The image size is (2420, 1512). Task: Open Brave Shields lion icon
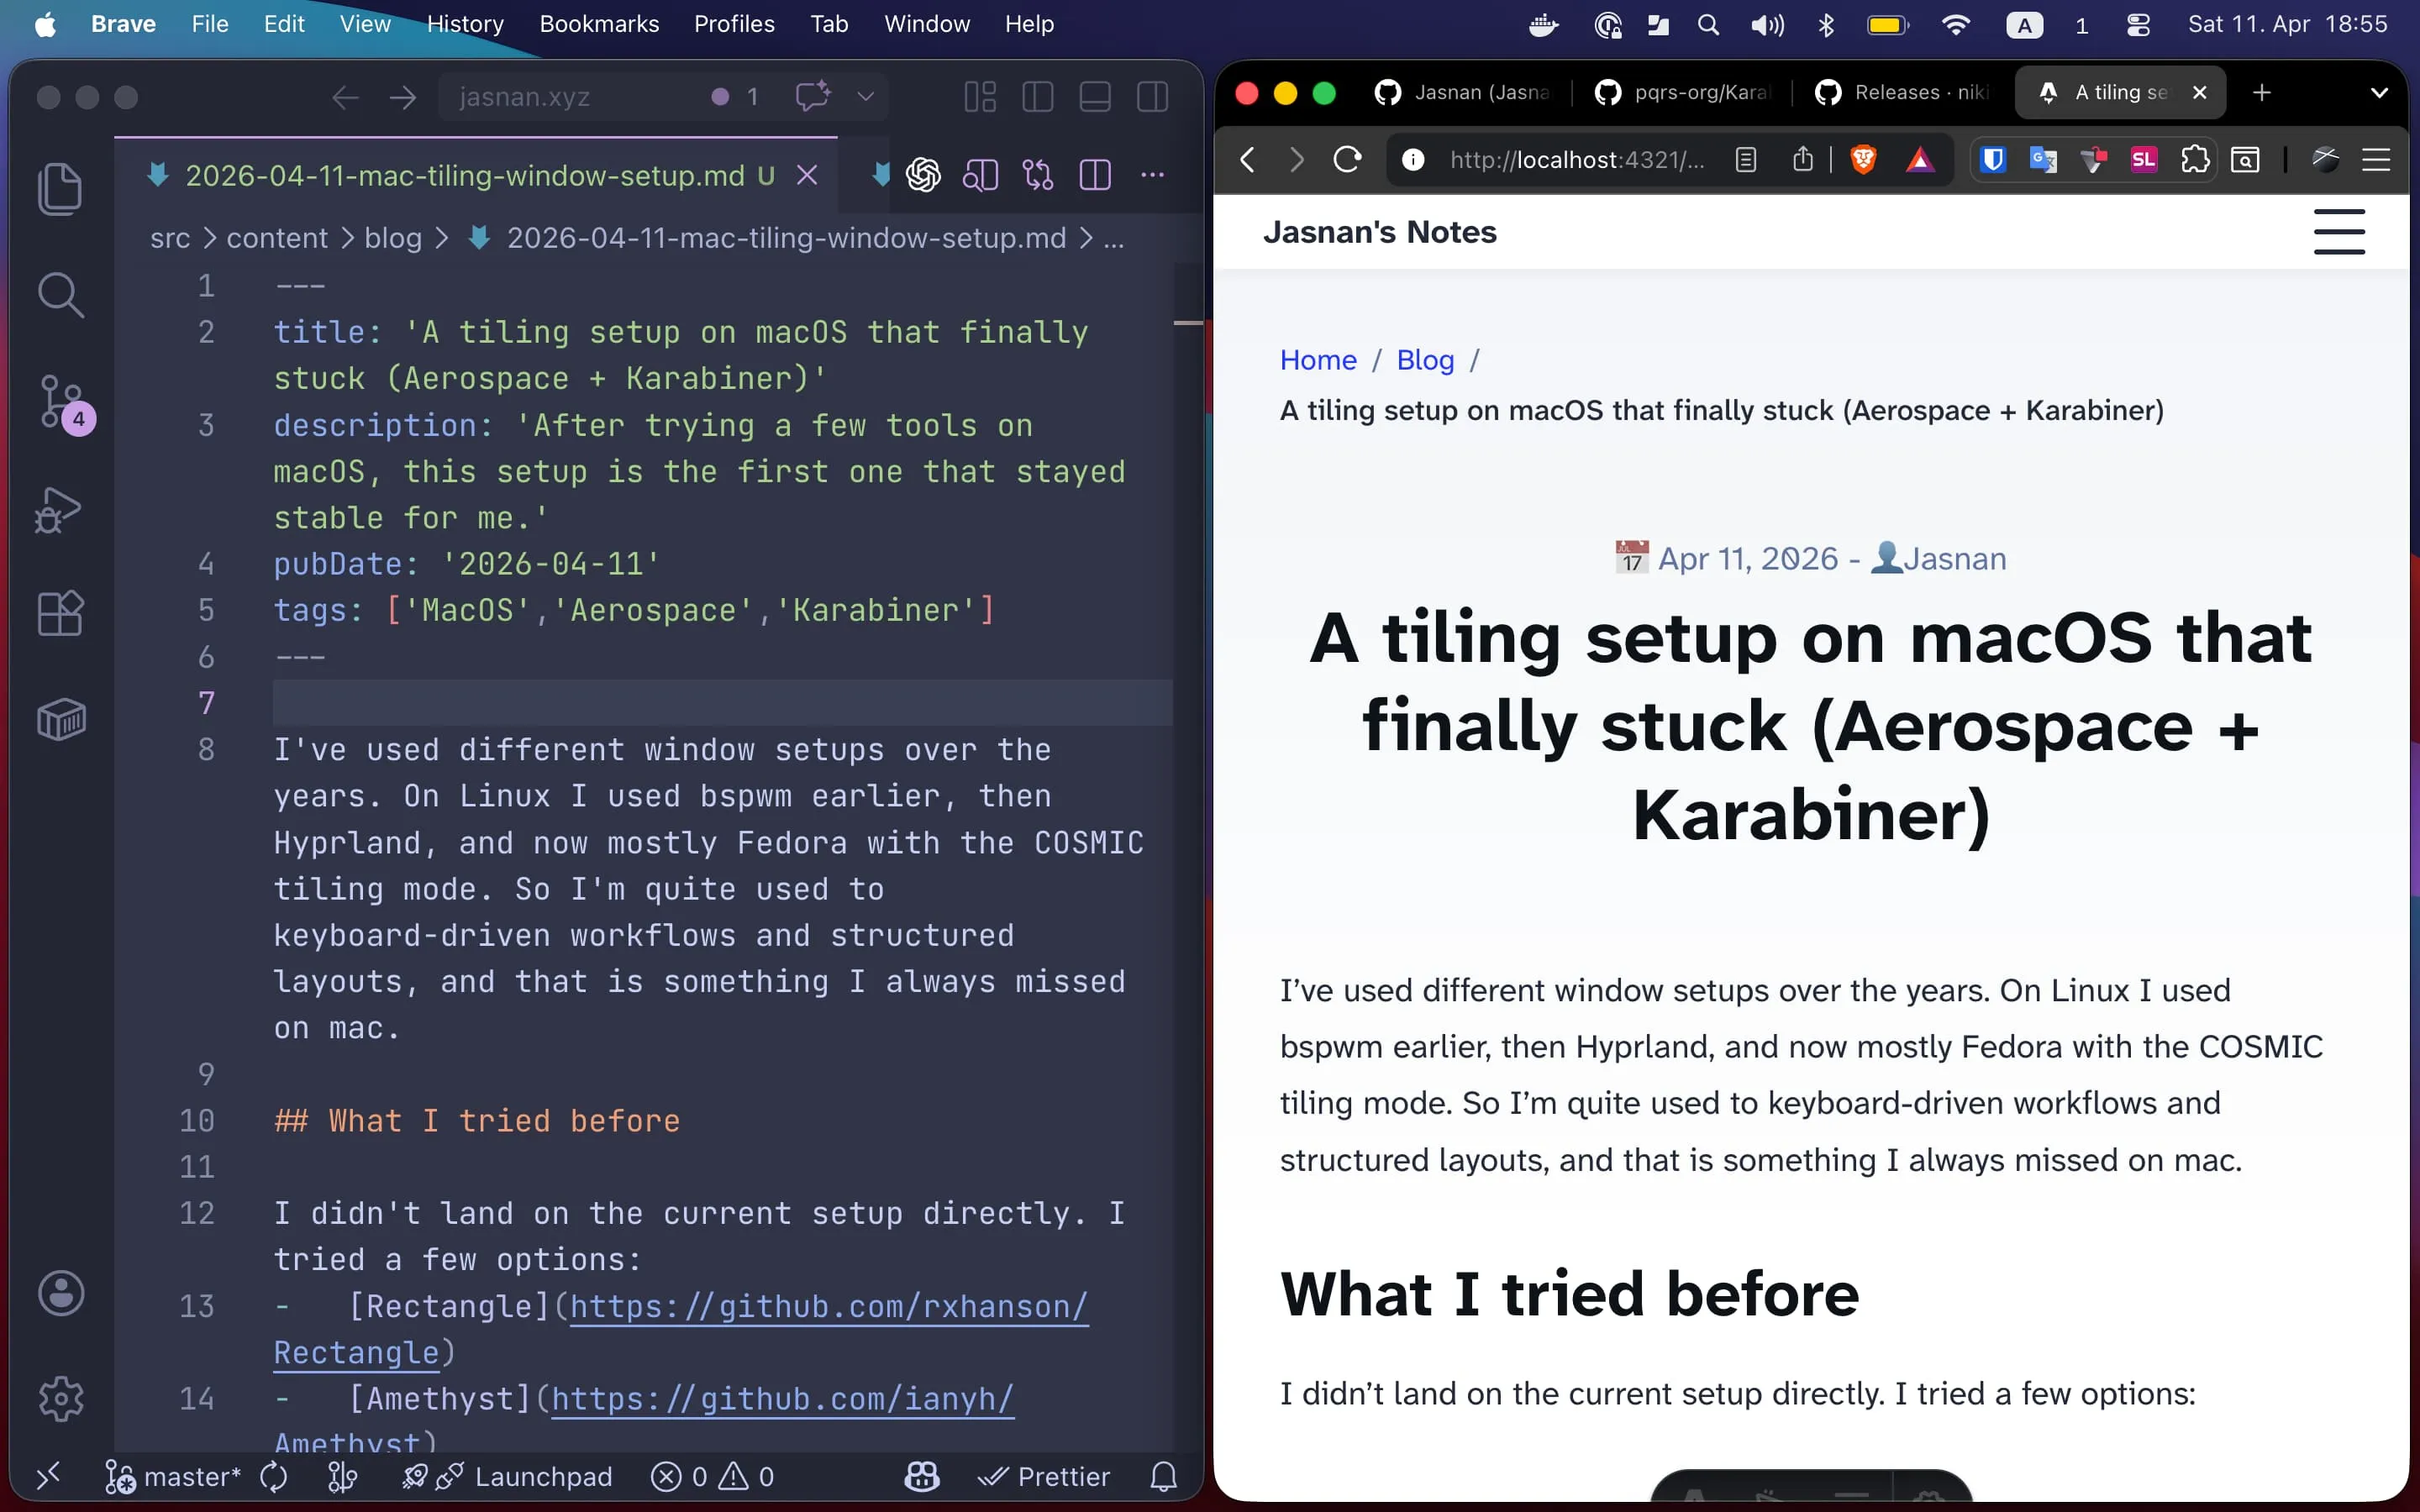[1863, 160]
